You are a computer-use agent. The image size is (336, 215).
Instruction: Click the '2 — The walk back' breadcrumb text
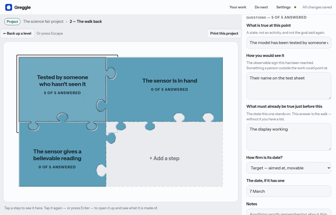point(86,21)
